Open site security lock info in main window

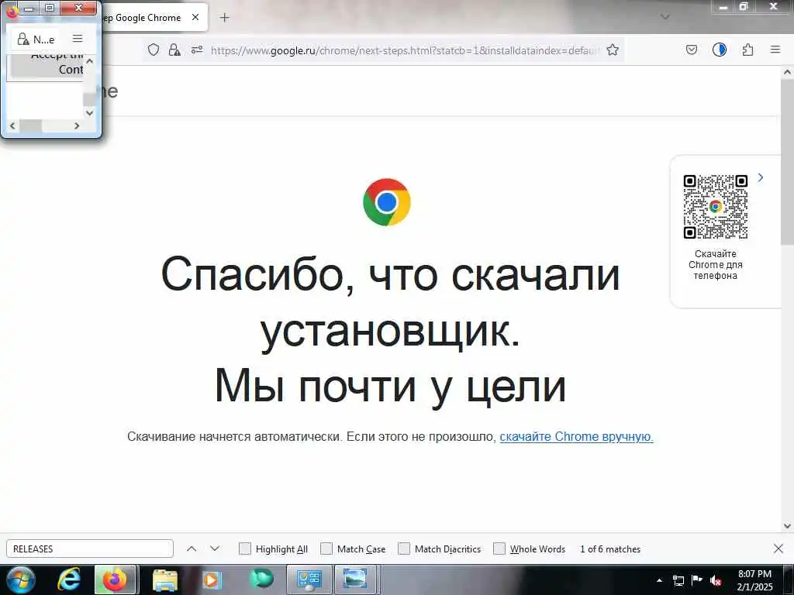174,50
